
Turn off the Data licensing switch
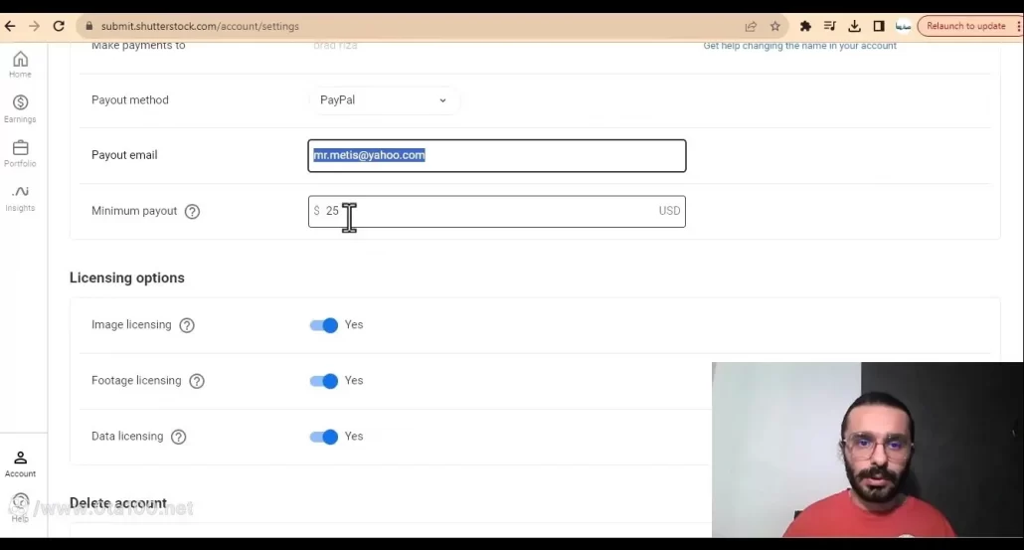pos(324,437)
